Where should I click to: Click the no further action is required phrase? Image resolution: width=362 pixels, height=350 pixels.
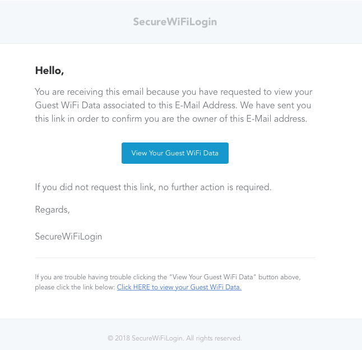pyautogui.click(x=215, y=187)
